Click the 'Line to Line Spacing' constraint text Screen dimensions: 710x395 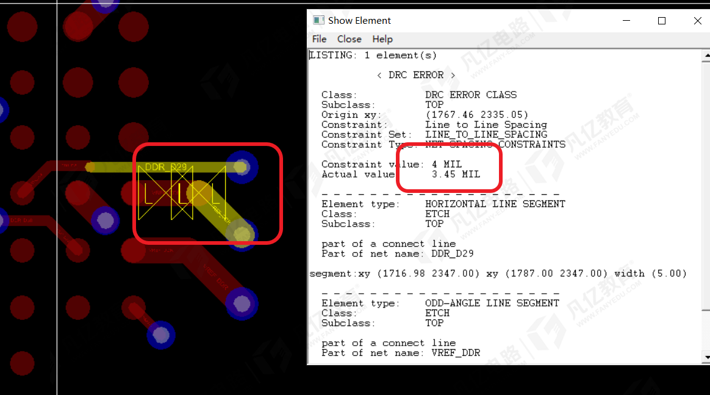tap(486, 125)
